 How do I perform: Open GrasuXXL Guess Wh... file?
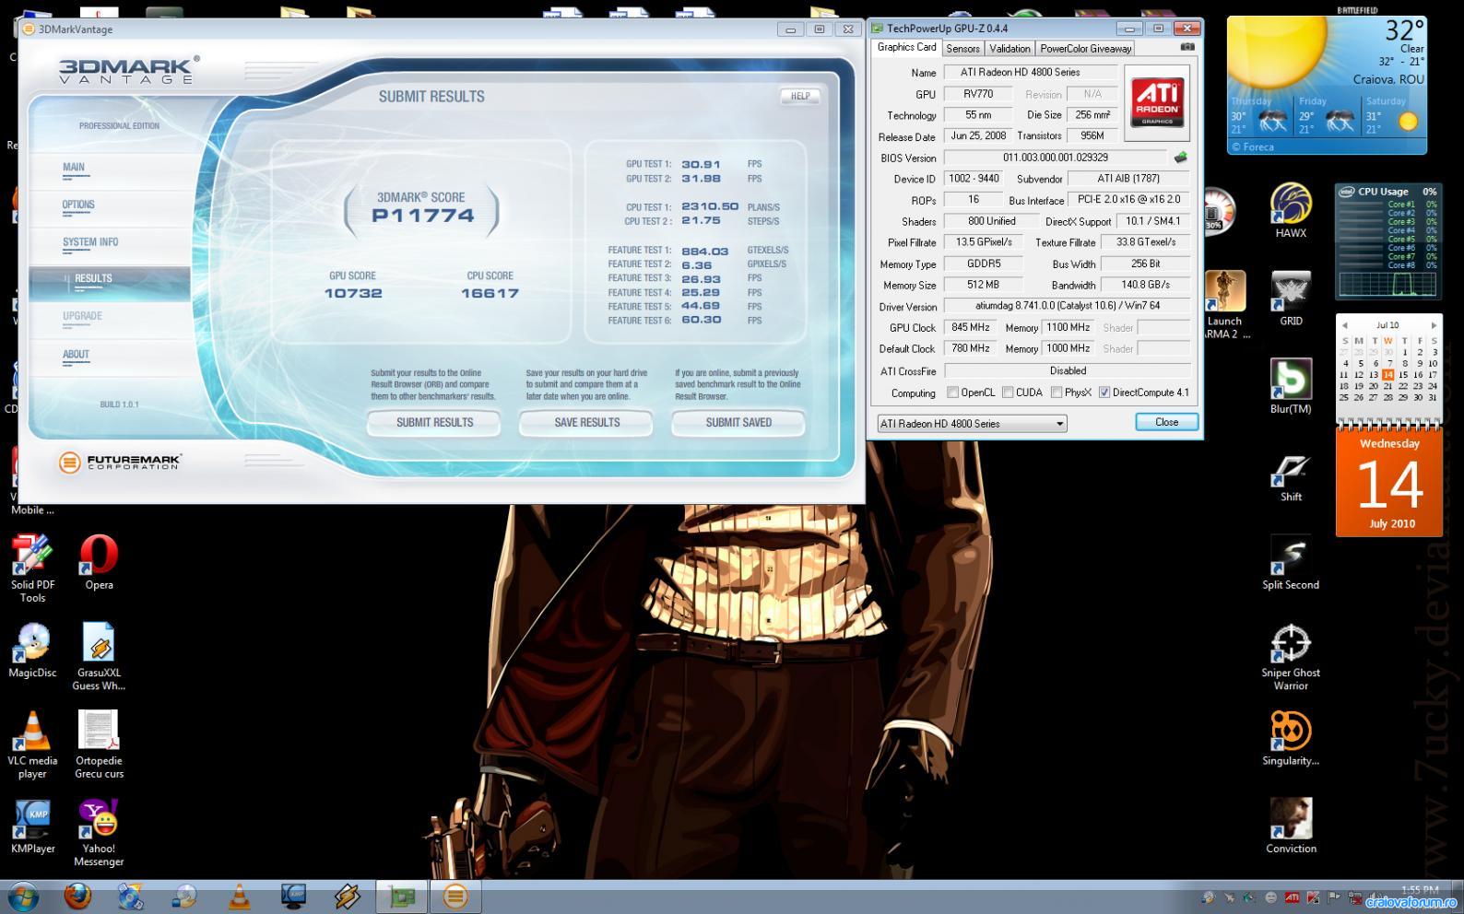99,657
